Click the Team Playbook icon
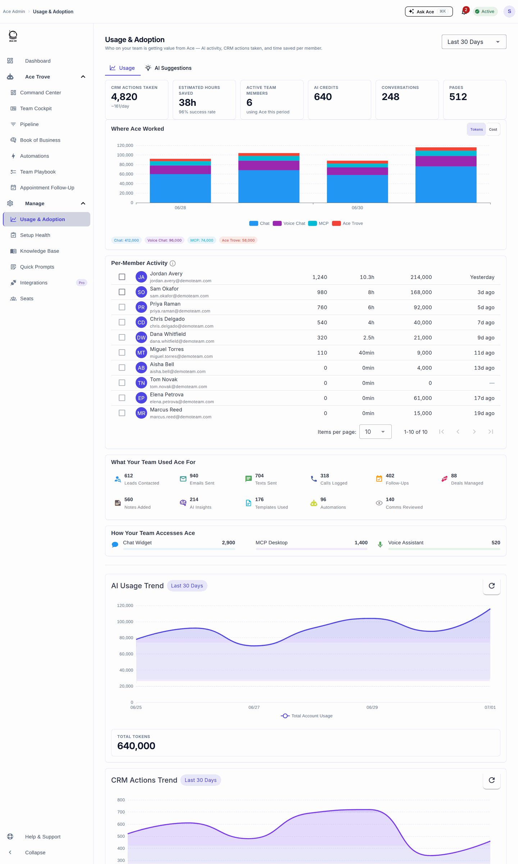Image resolution: width=518 pixels, height=864 pixels. 13,172
